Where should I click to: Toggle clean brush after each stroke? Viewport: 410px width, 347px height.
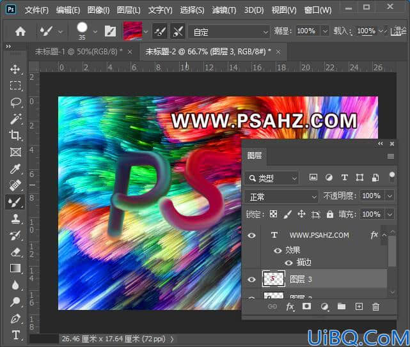point(178,31)
